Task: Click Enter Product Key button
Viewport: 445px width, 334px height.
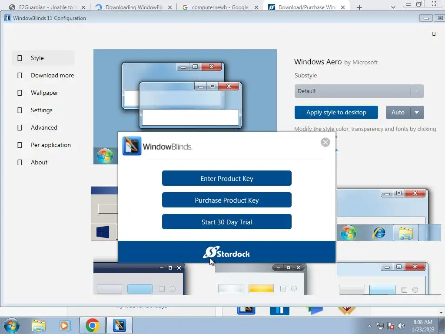Action: (226, 178)
